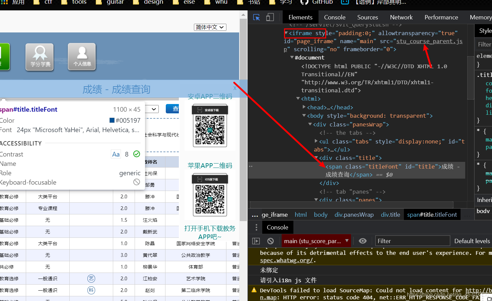Open the Network tab
492x301 pixels.
(401, 17)
